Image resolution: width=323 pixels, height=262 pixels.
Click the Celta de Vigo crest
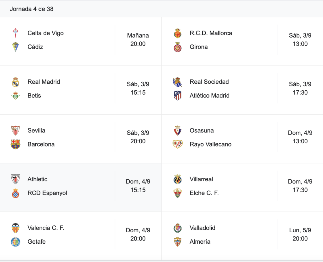point(15,33)
